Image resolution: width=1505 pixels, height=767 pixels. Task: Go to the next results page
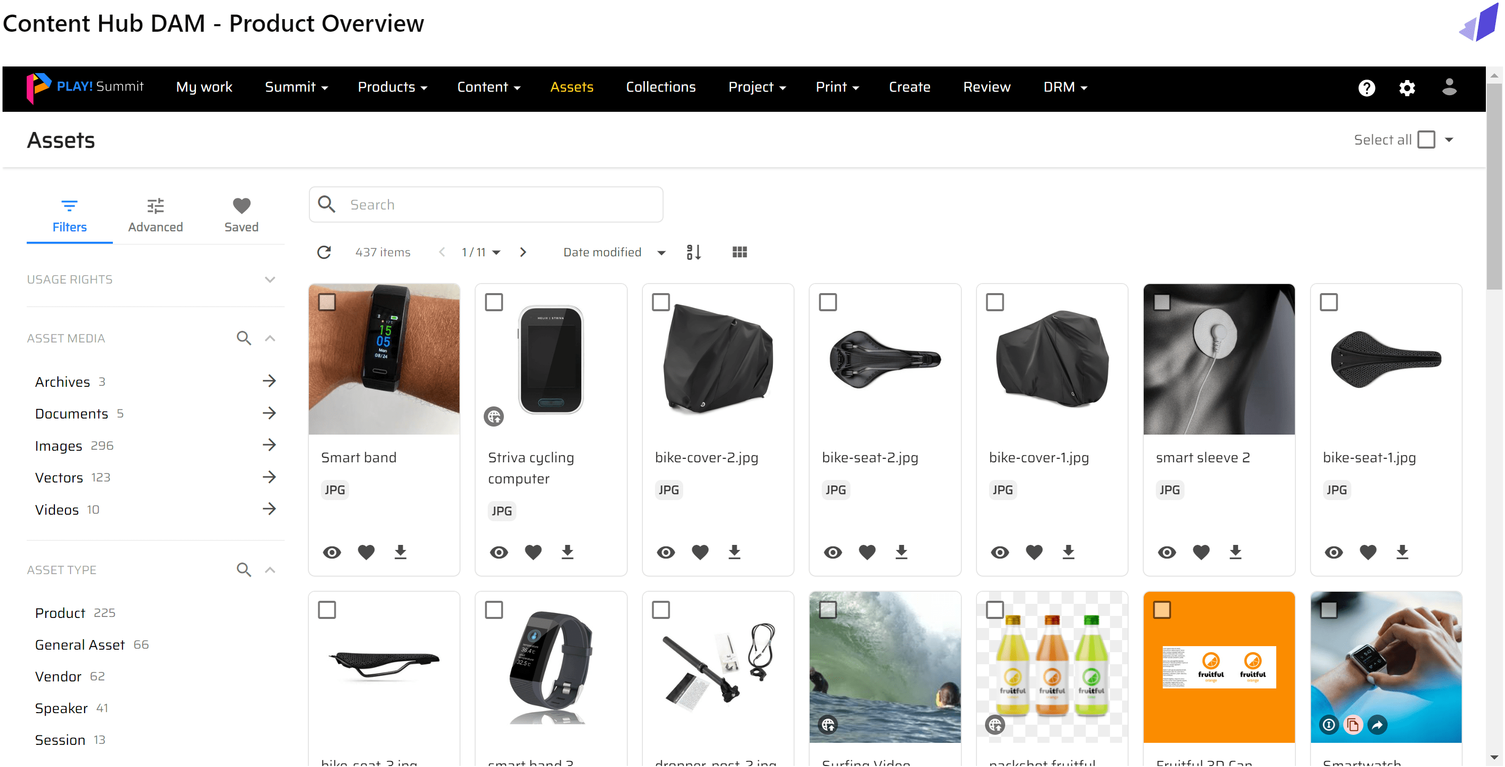[523, 252]
